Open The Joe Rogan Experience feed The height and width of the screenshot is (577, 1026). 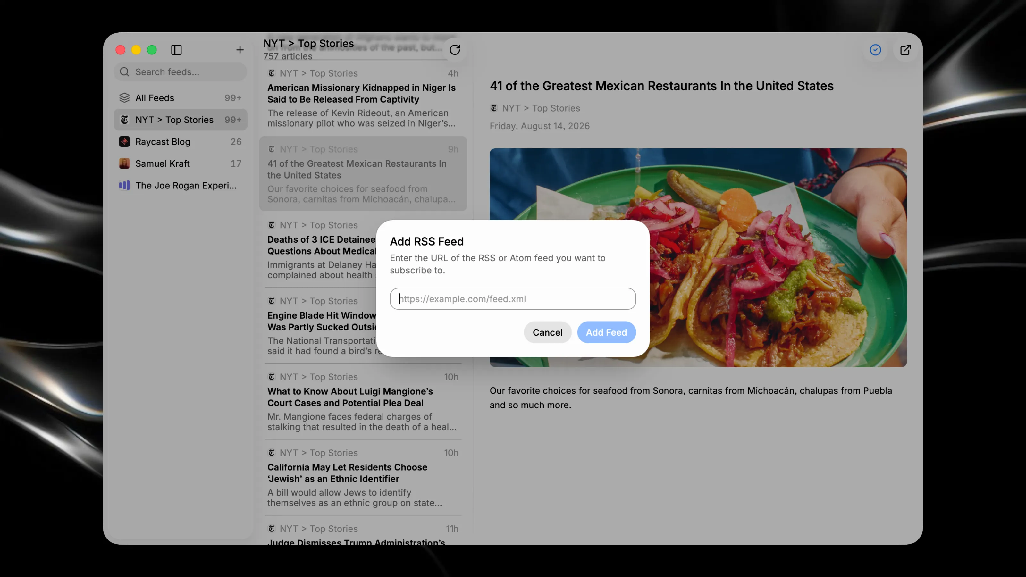coord(181,185)
